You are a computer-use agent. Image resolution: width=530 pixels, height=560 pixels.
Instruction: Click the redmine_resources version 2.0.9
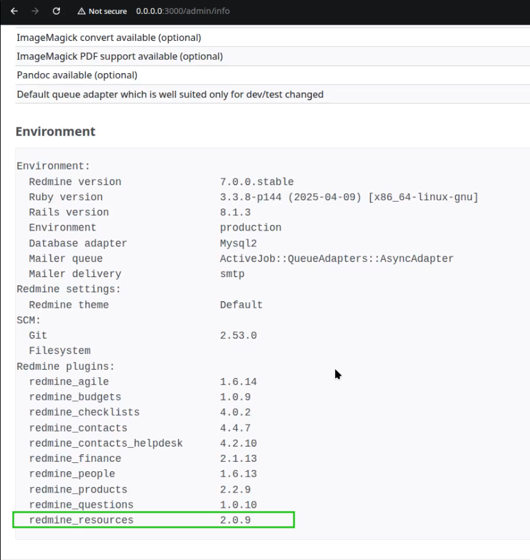click(x=235, y=520)
